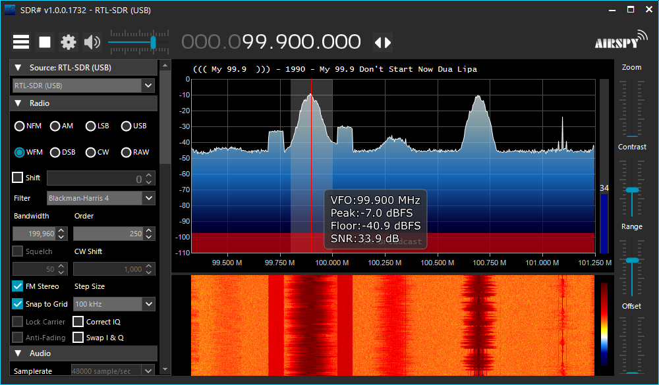This screenshot has width=659, height=385.
Task: Click the red VFO center line
Action: 311,166
